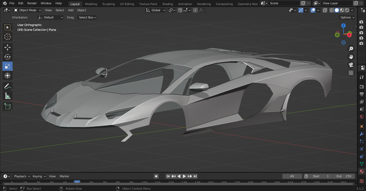The width and height of the screenshot is (366, 191).
Task: Activate the Annotate pencil tool
Action: (8, 86)
